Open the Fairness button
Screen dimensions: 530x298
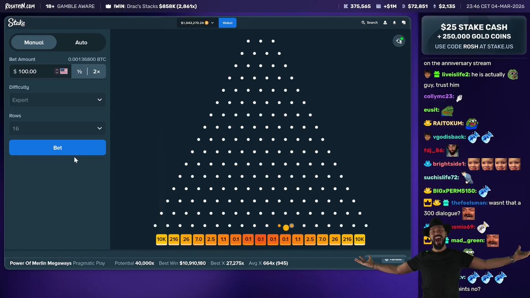(x=394, y=260)
